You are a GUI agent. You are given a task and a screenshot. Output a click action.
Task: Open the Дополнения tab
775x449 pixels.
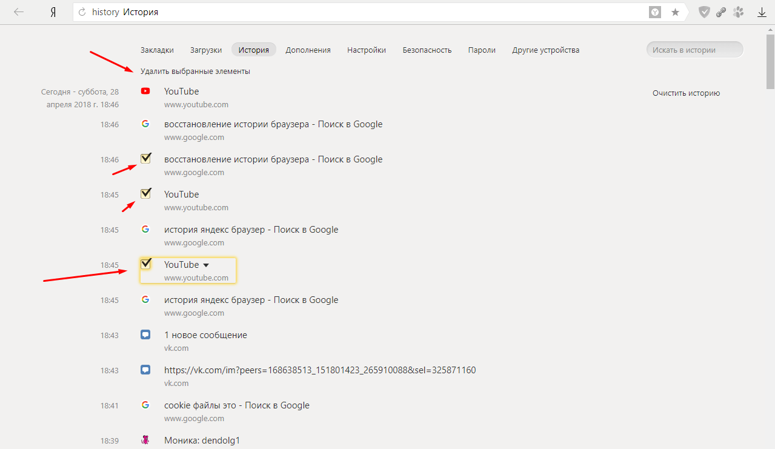(308, 50)
